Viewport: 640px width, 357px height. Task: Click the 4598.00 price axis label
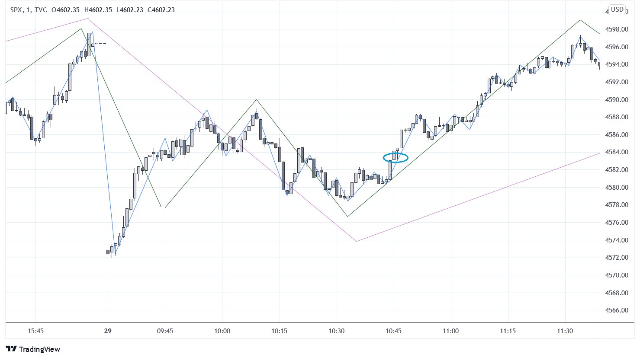tap(617, 29)
